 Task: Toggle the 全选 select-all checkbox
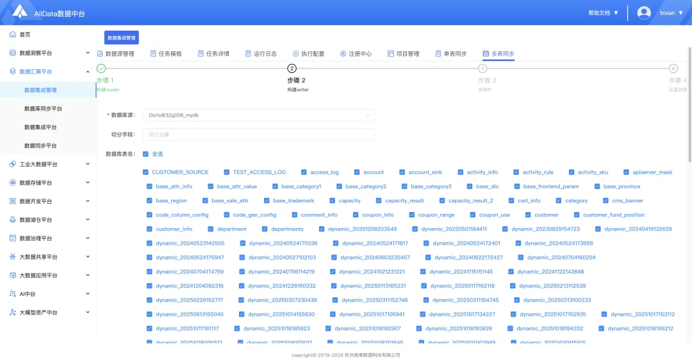pos(145,154)
